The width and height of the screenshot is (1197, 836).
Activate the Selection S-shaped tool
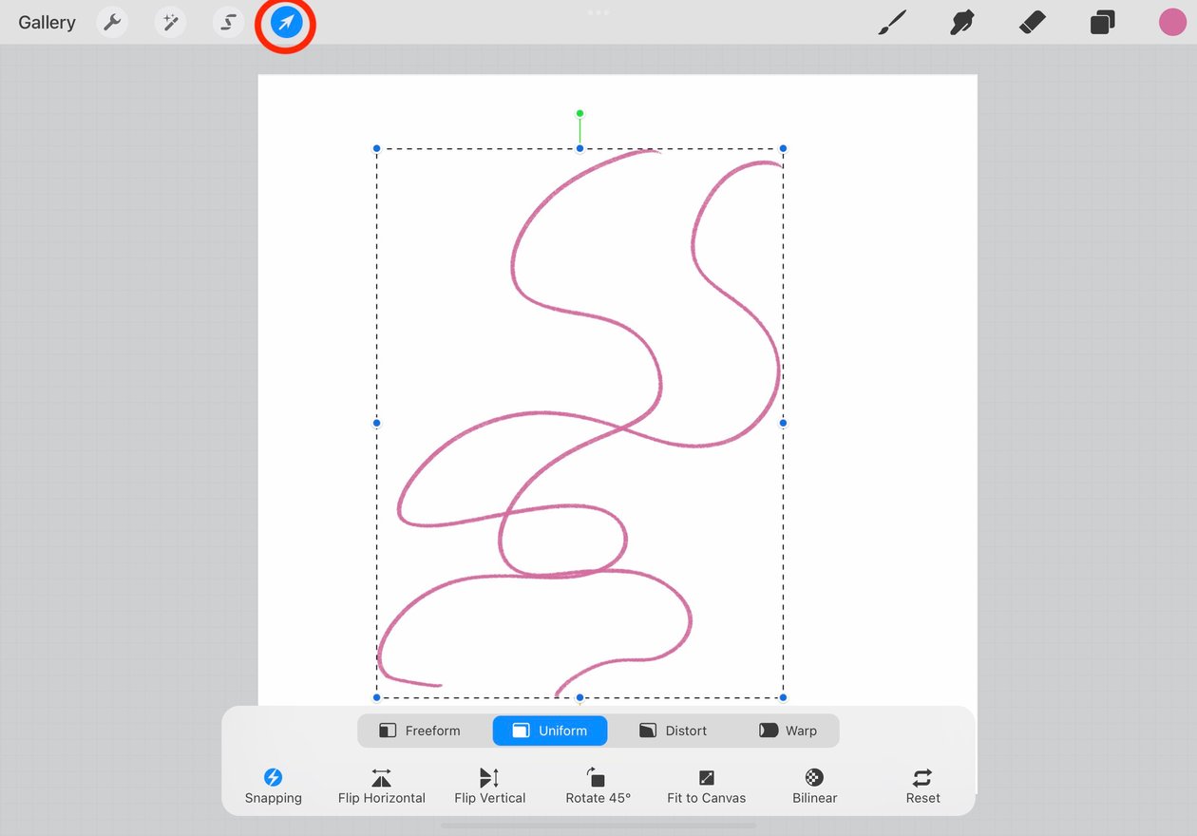click(x=228, y=23)
